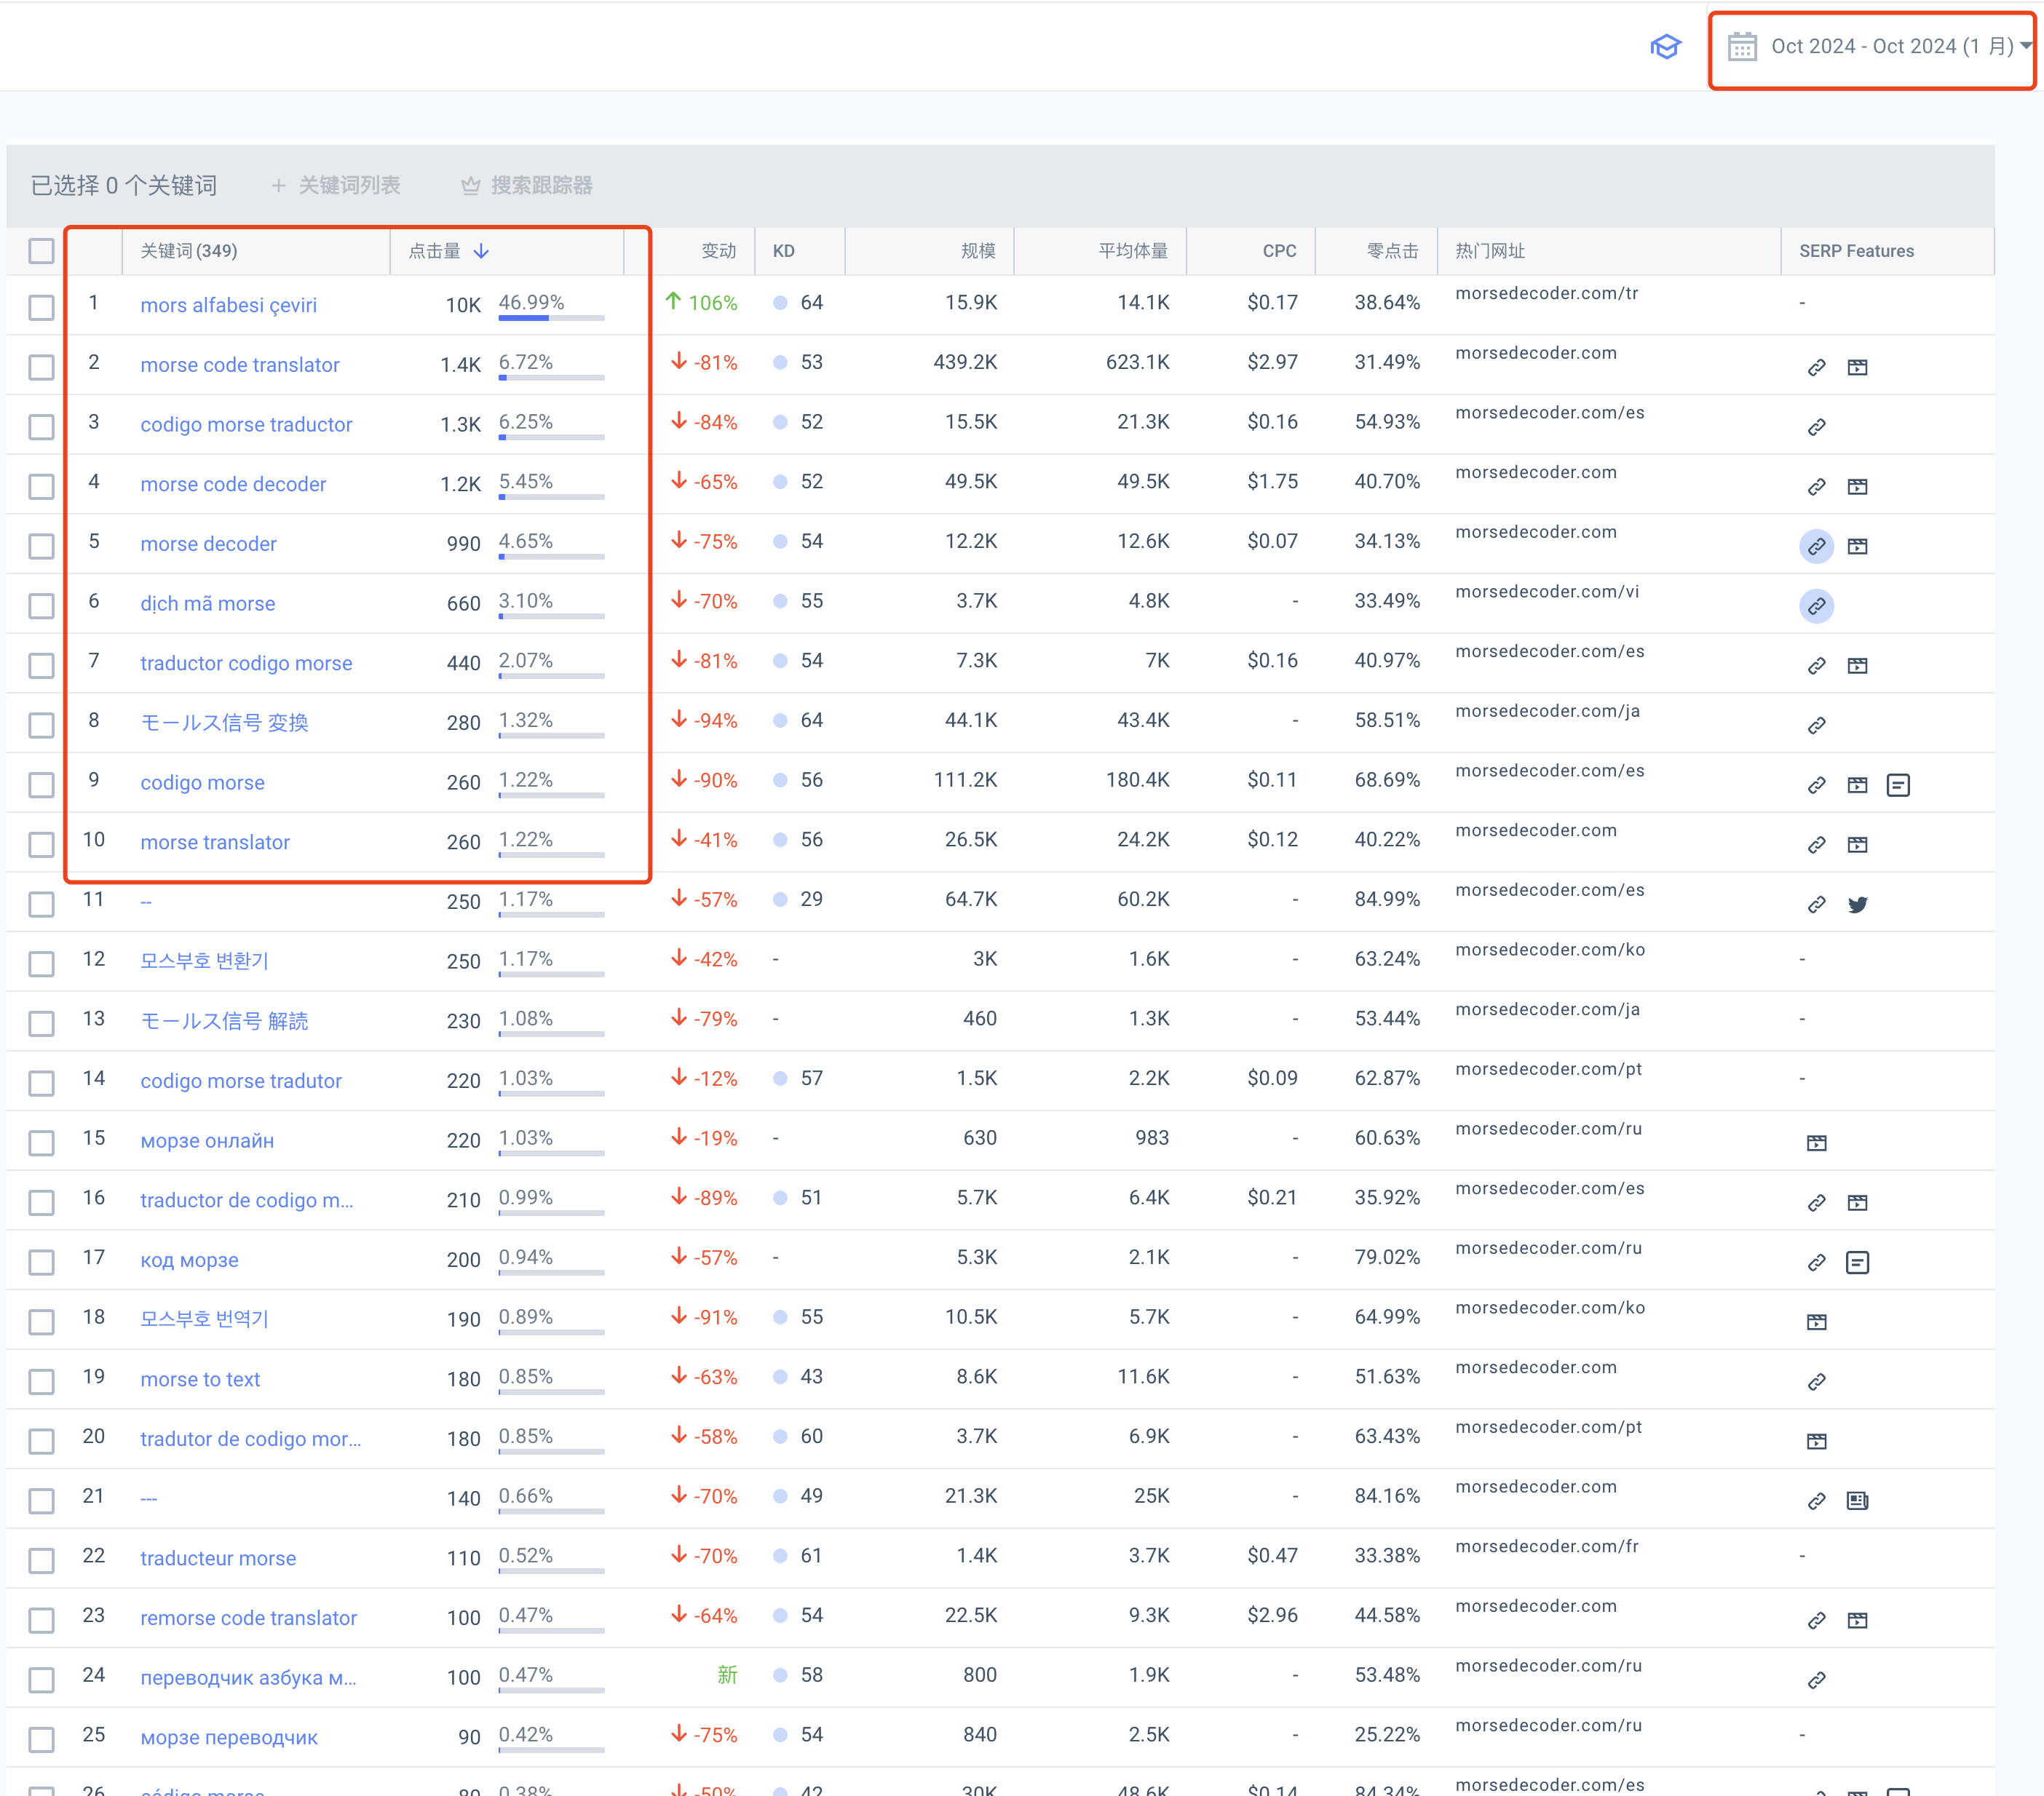This screenshot has width=2044, height=1796.
Task: Check the morse decoder row checkbox
Action: [x=41, y=547]
